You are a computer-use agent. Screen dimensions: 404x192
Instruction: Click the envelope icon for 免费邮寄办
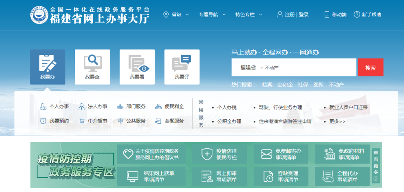pyautogui.click(x=266, y=154)
